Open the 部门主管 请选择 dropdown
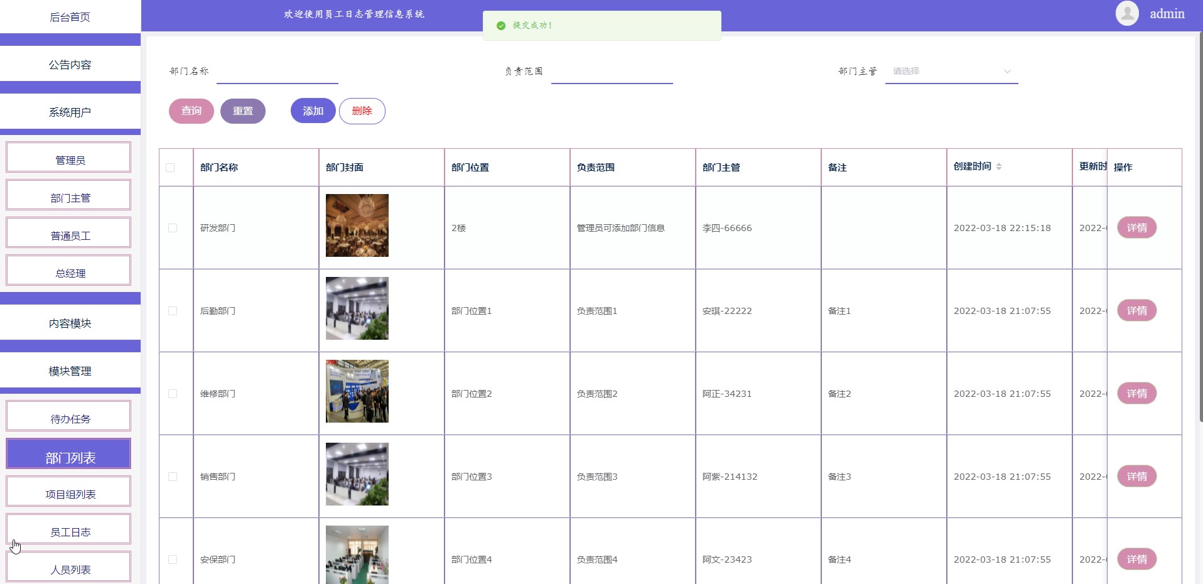1203x584 pixels. click(x=951, y=72)
